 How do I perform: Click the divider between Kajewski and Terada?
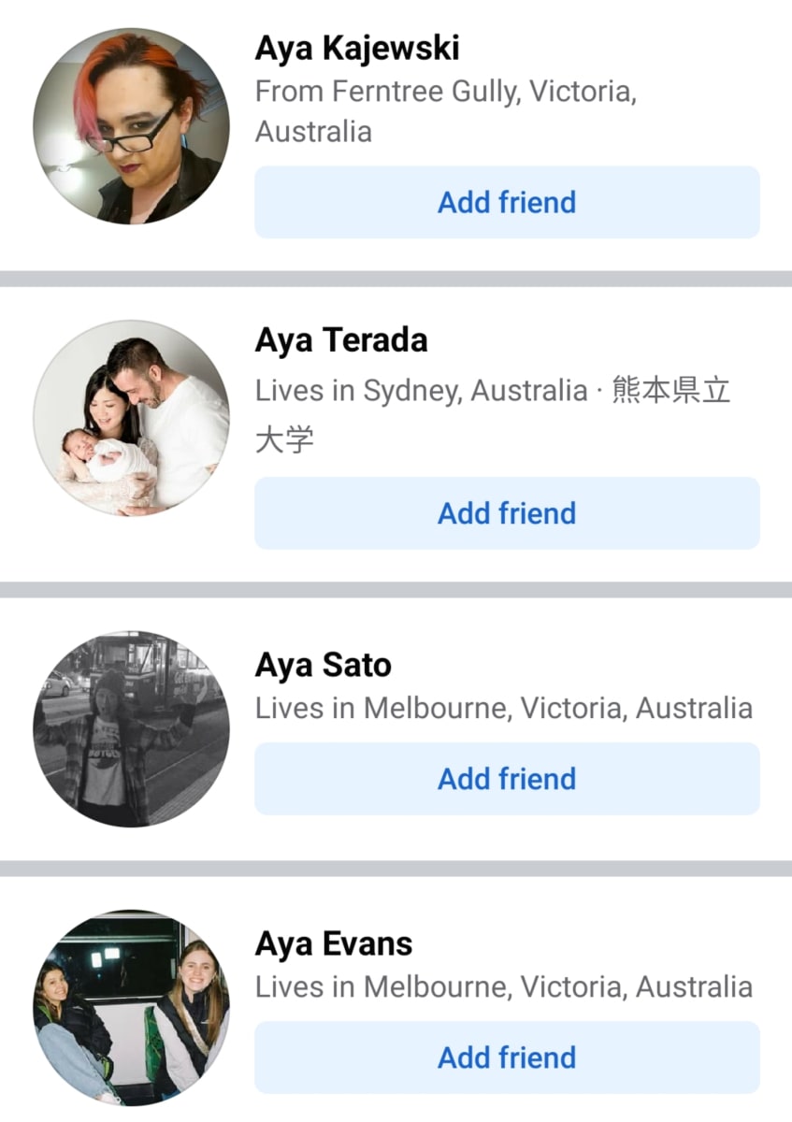point(396,280)
